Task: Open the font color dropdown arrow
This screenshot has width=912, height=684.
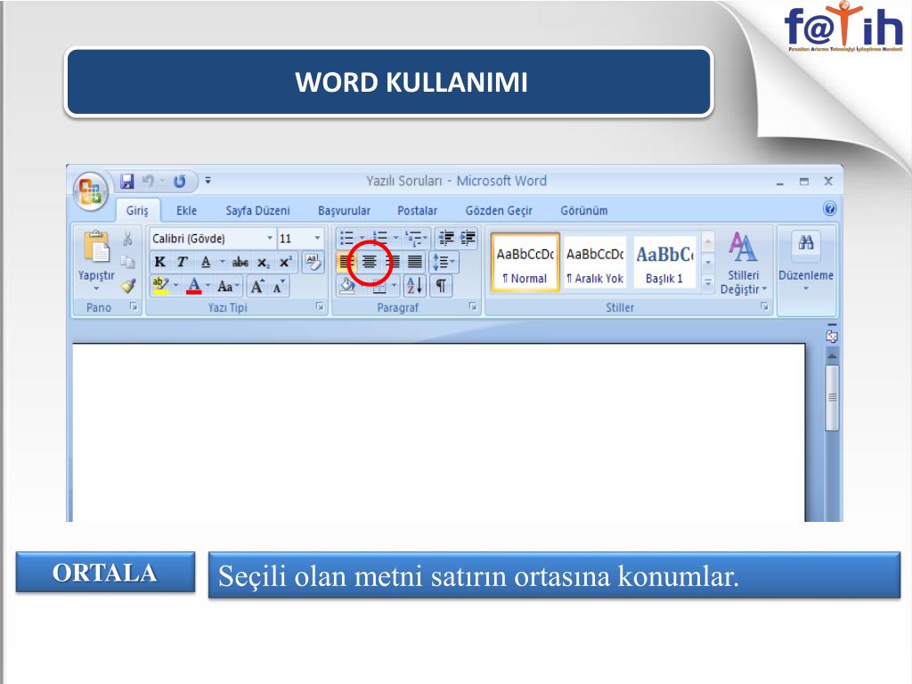Action: (x=208, y=286)
